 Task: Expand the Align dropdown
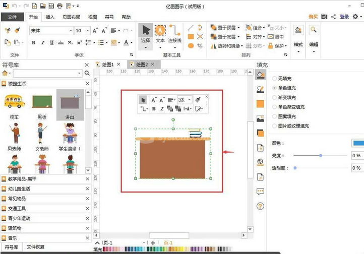pos(264,37)
